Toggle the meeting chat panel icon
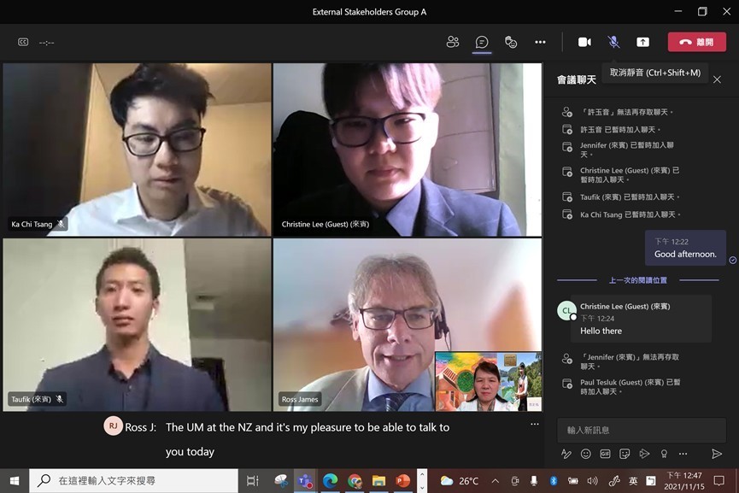Screen dimensions: 739x493 pos(482,42)
